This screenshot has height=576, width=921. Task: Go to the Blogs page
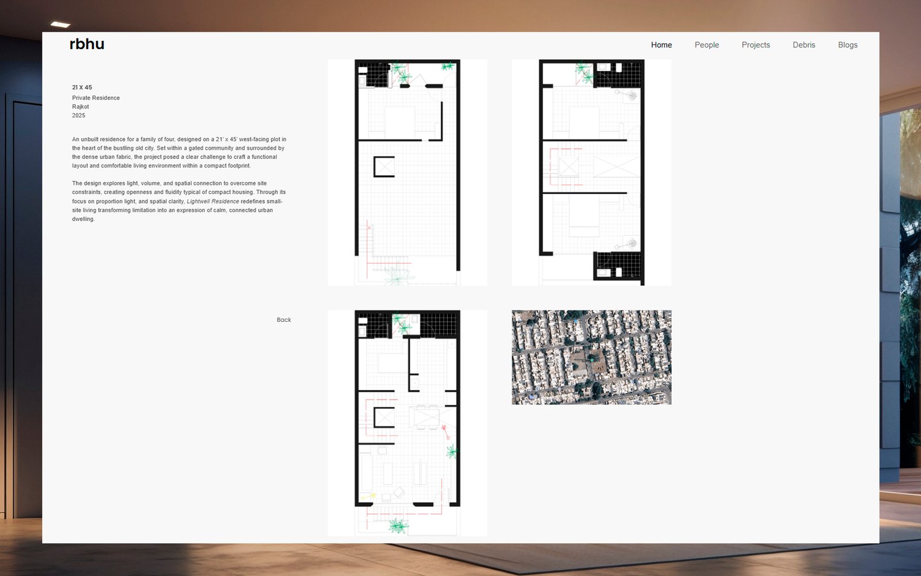click(x=848, y=45)
